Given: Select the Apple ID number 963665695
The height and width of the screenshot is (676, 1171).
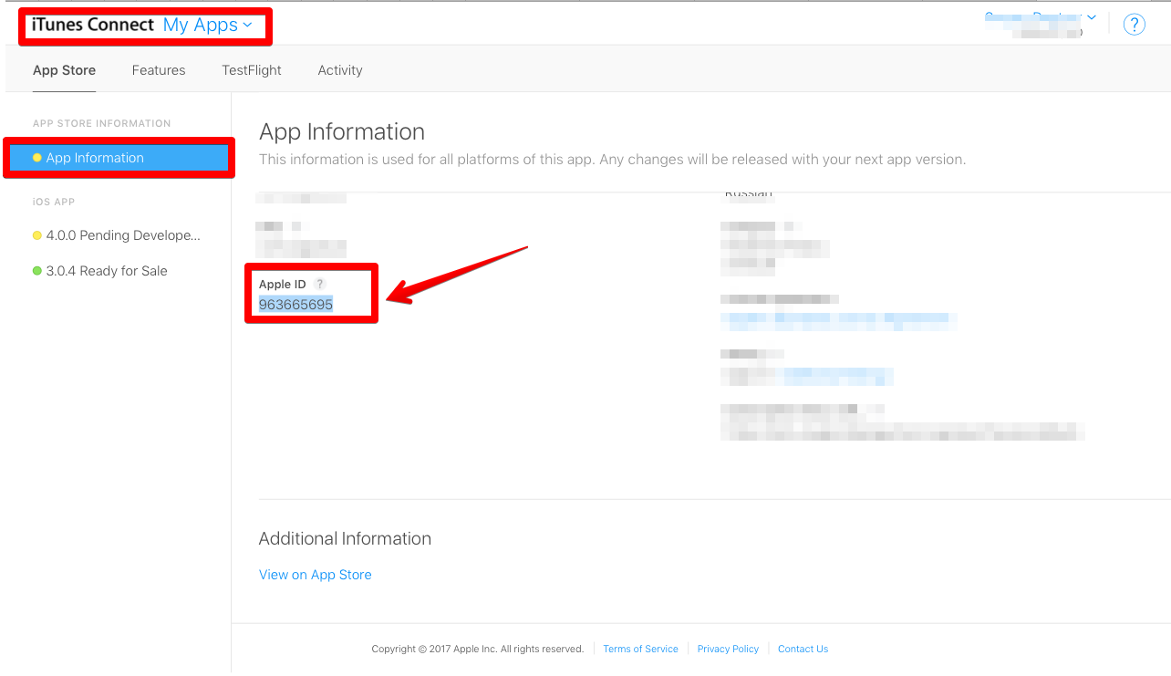Looking at the screenshot, I should (x=295, y=305).
